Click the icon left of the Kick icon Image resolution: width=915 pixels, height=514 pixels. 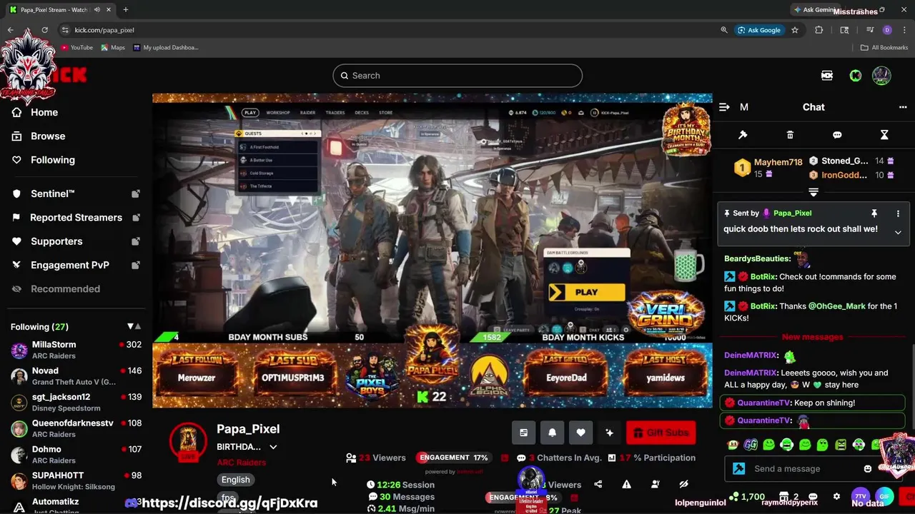(x=827, y=76)
